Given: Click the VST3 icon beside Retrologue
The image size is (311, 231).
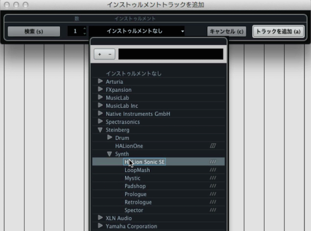Looking at the screenshot, I should tap(213, 202).
